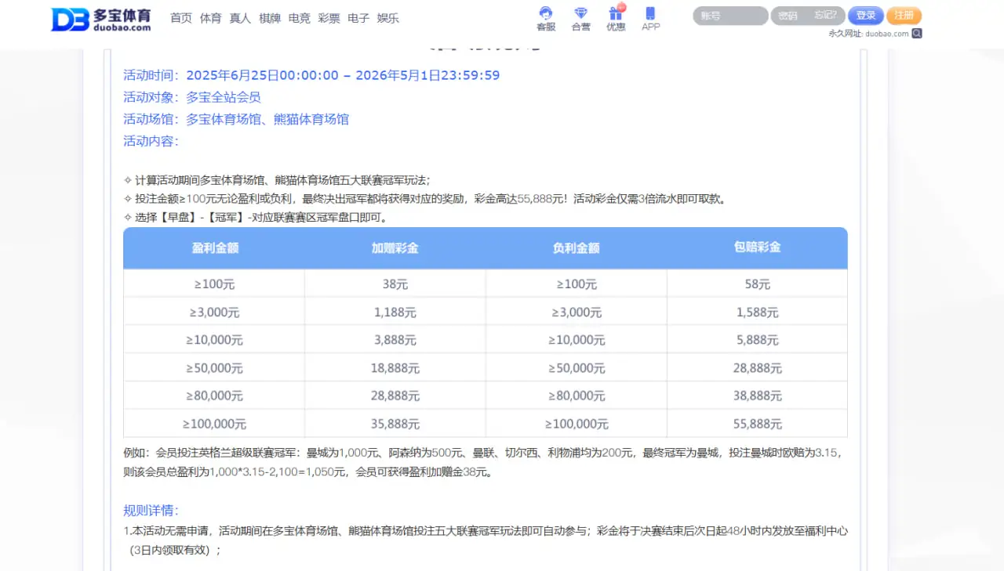Go to the 首页 home menu item
The width and height of the screenshot is (1004, 571).
click(x=180, y=18)
